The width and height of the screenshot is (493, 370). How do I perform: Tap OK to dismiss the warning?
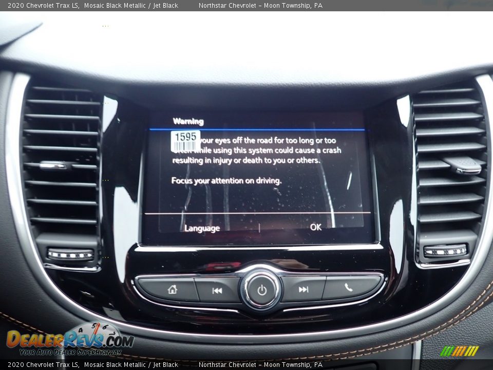click(x=316, y=227)
